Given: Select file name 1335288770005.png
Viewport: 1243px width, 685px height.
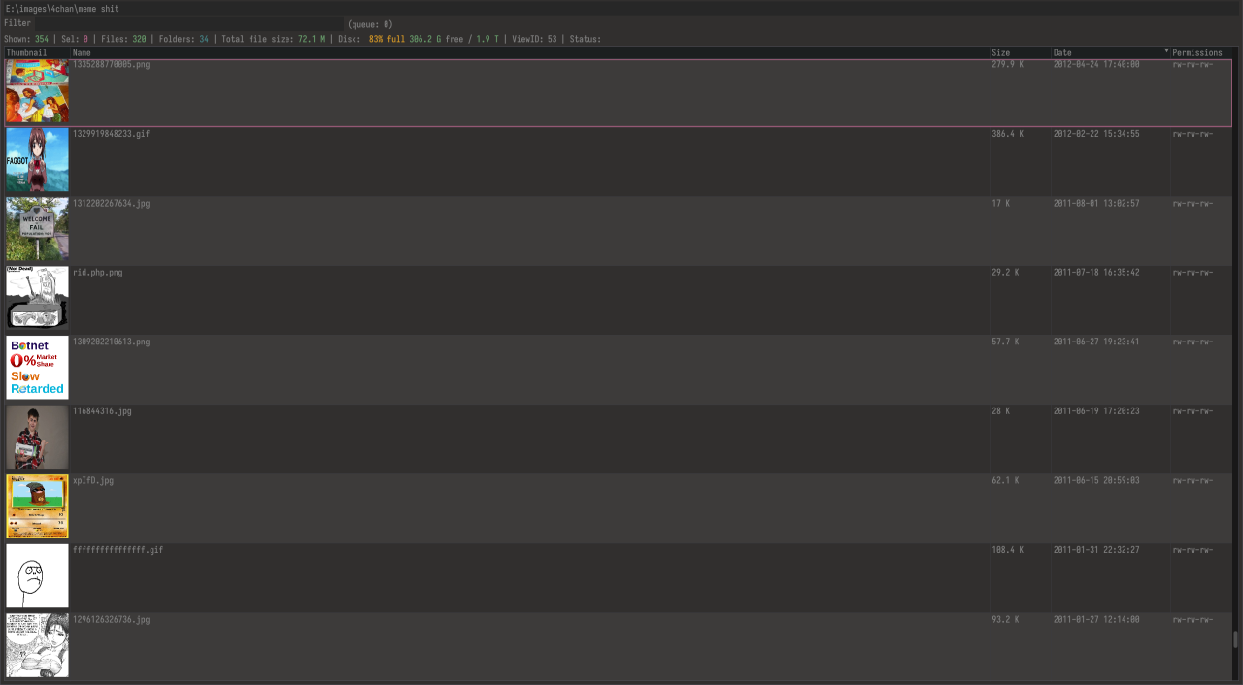Looking at the screenshot, I should 112,64.
